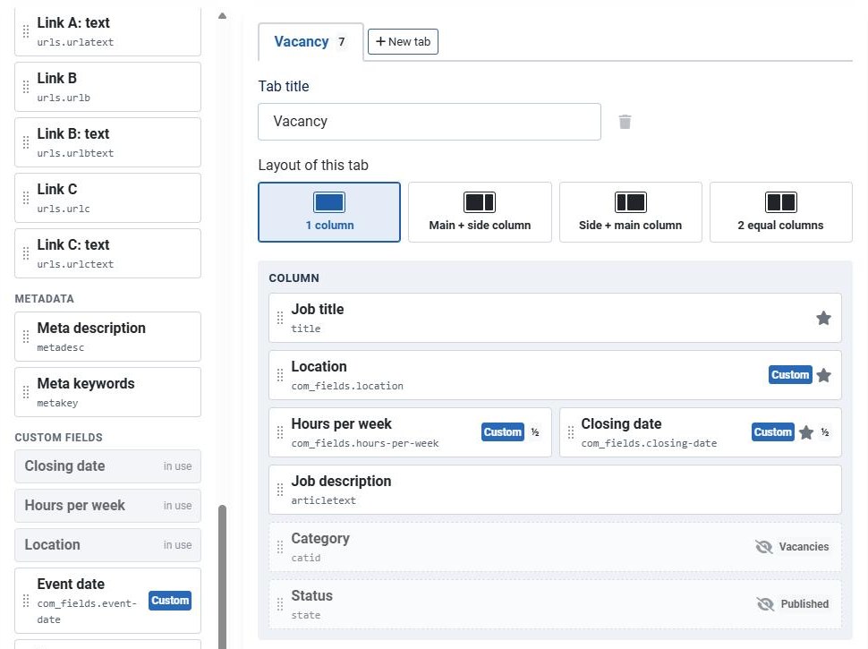Image resolution: width=868 pixels, height=649 pixels.
Task: Click the Vacancies value on Category row
Action: coord(804,547)
